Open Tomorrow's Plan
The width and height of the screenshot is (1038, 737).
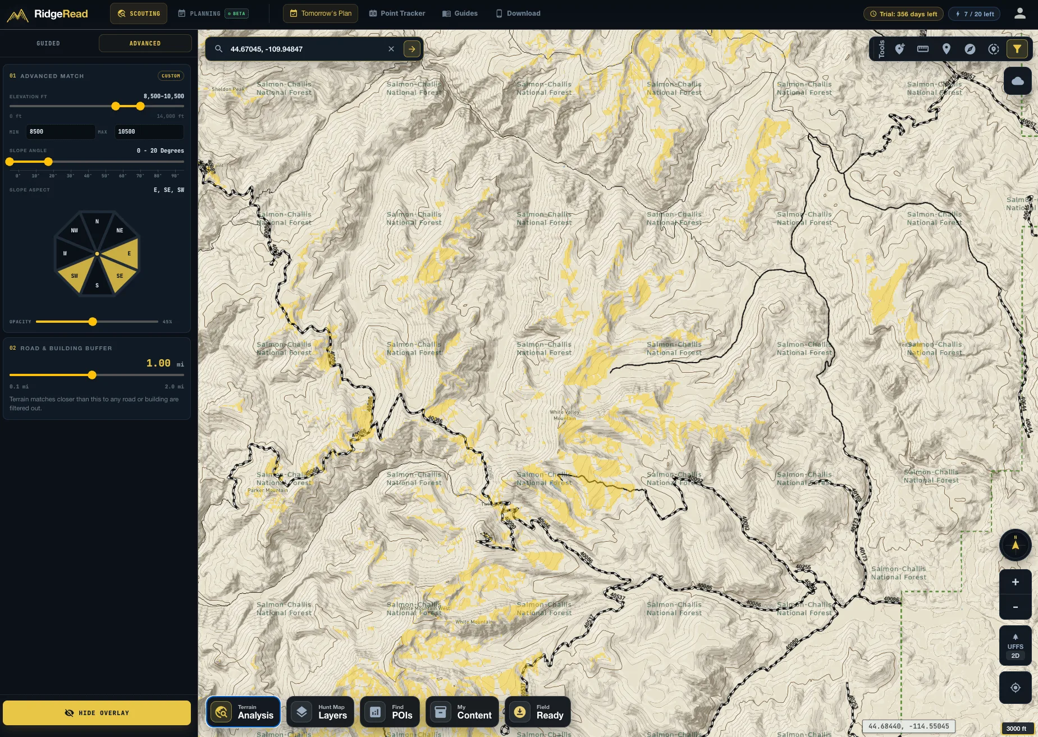tap(321, 13)
